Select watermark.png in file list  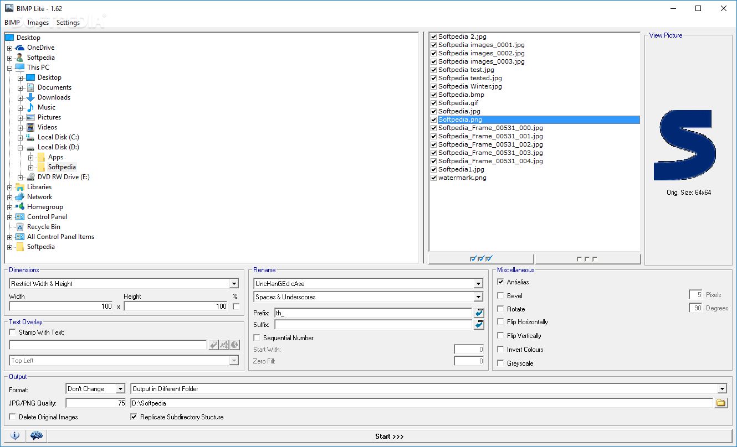coord(462,178)
